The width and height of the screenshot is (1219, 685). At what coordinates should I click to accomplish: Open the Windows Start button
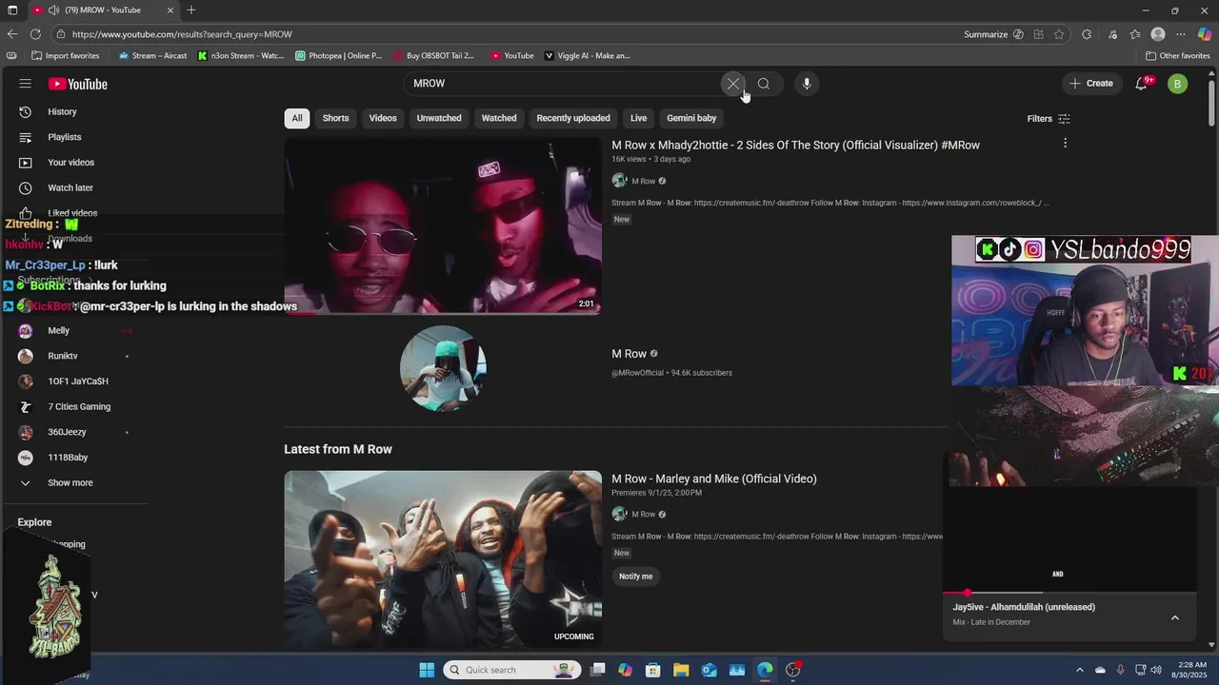(427, 670)
